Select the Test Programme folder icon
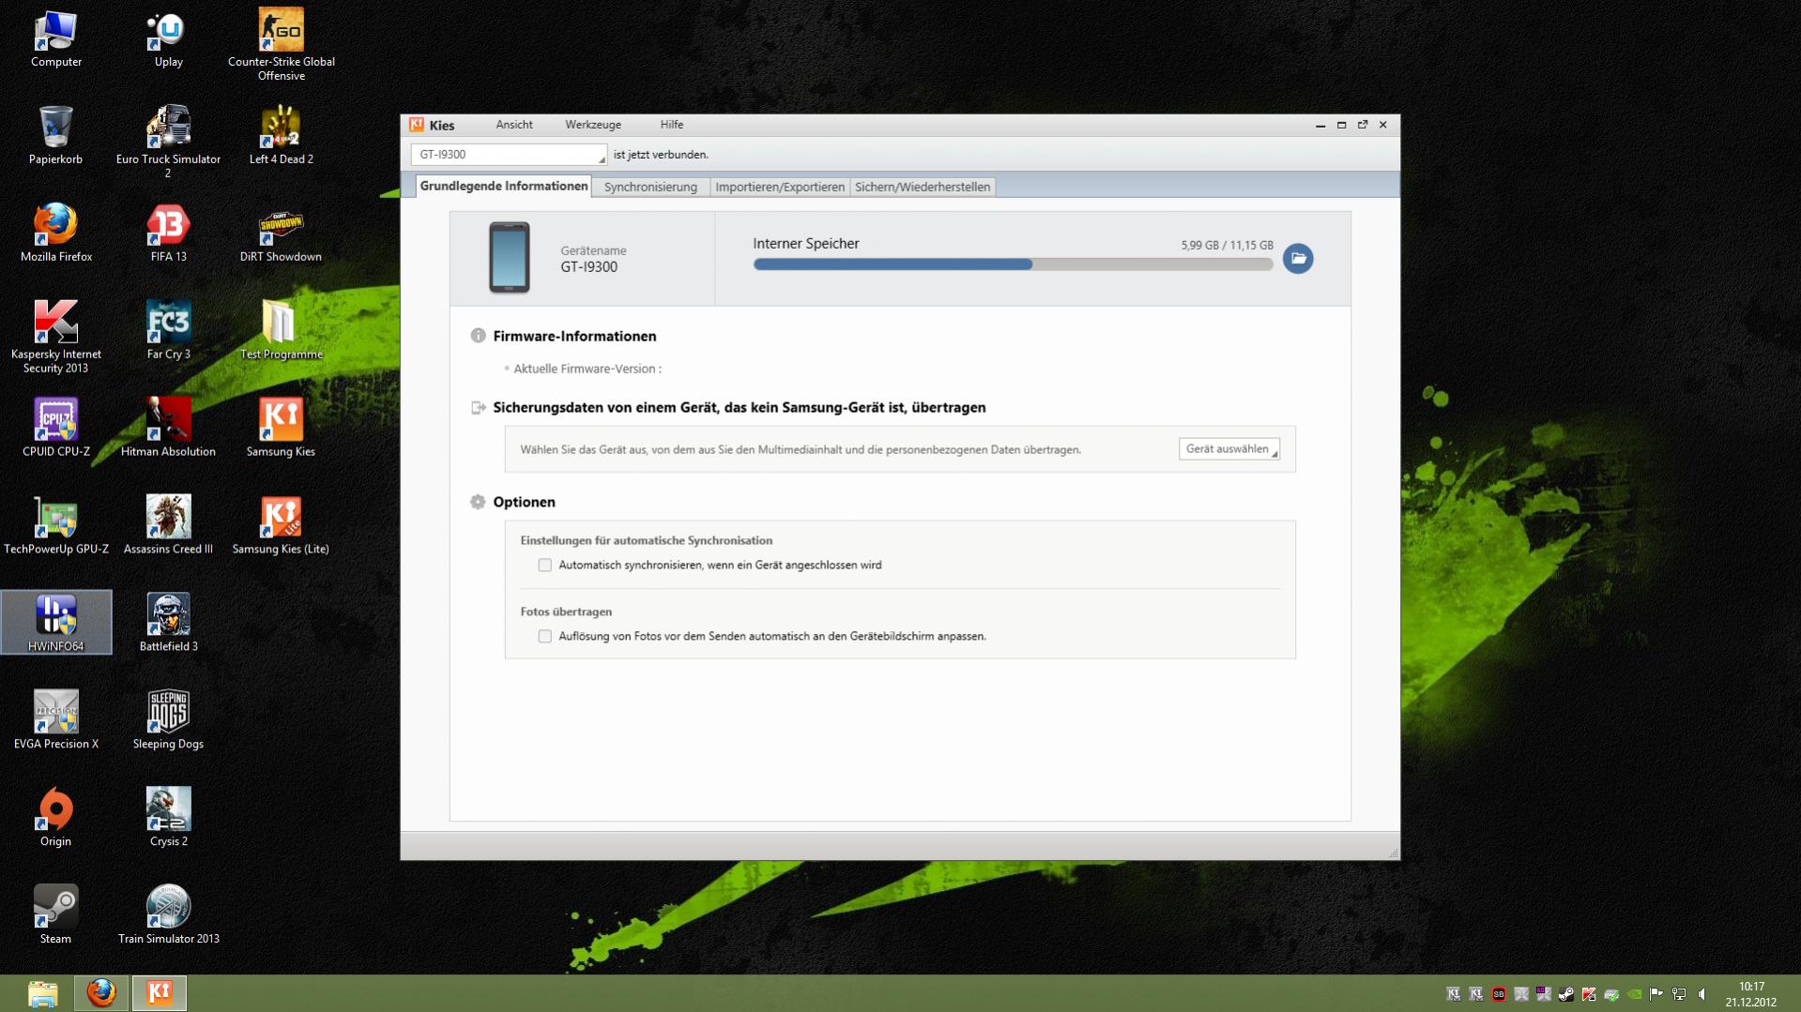This screenshot has height=1012, width=1801. 282,332
